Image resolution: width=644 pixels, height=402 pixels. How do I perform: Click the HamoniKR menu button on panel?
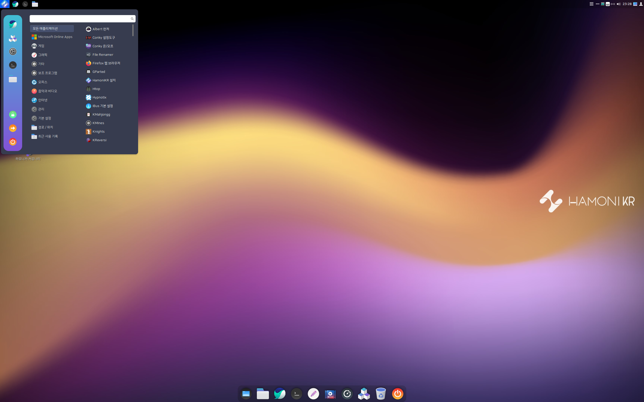pos(5,4)
